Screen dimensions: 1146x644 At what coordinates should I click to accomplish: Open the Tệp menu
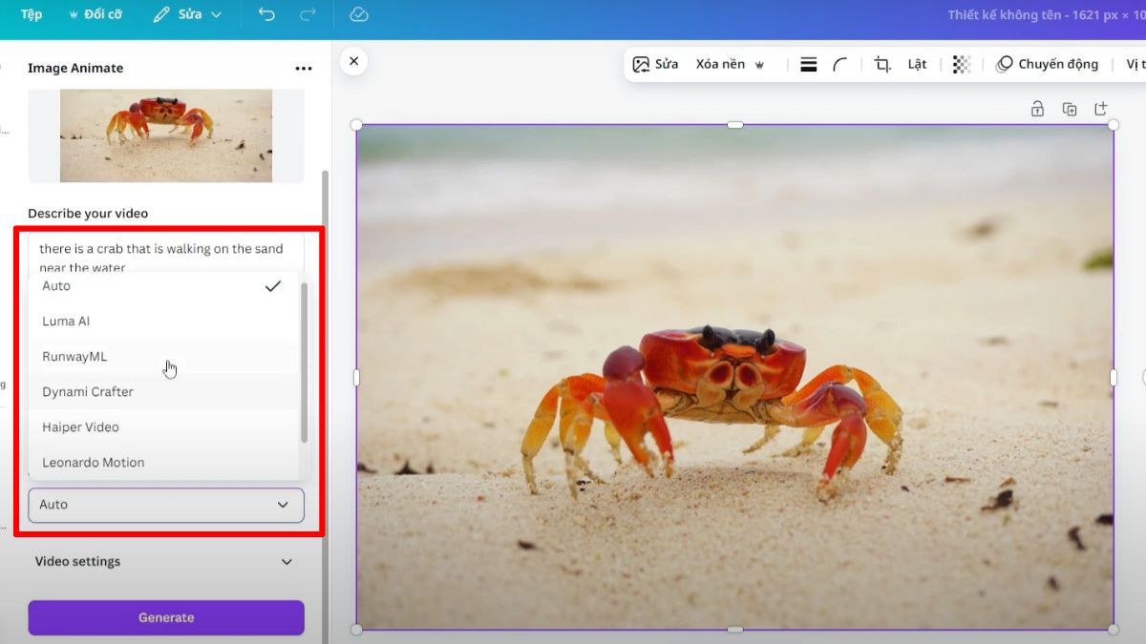[x=31, y=14]
